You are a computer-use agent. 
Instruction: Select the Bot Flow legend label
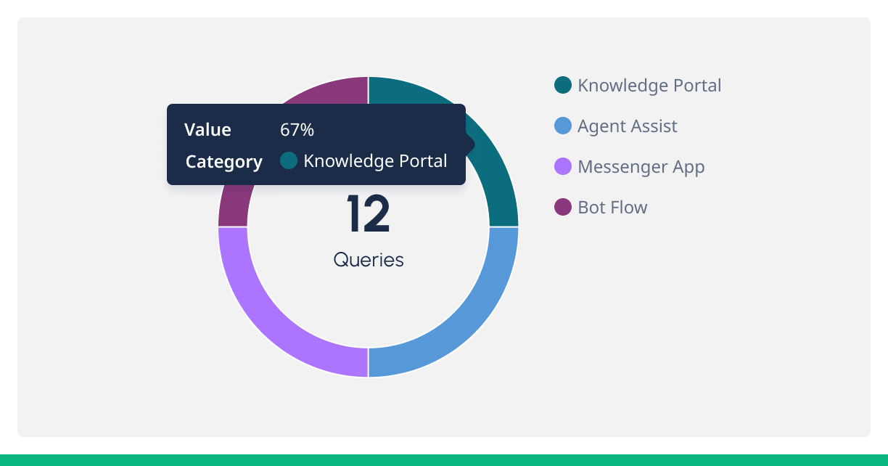point(612,208)
